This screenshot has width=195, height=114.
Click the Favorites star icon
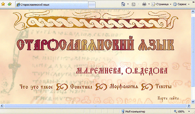click(3, 4)
